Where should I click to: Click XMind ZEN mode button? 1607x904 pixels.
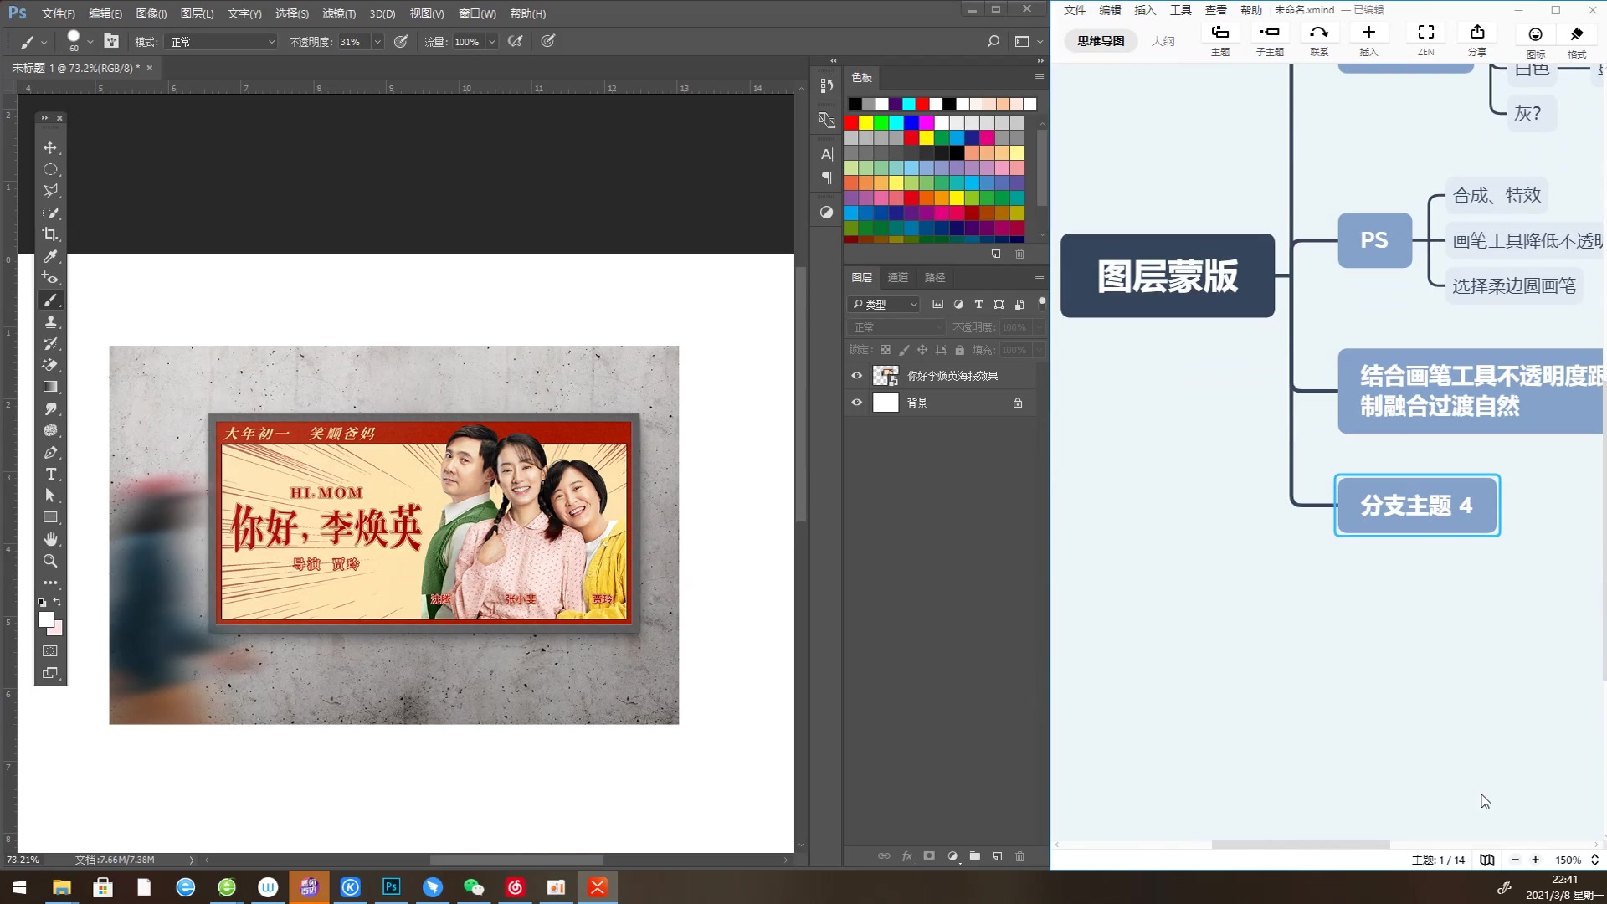(x=1426, y=39)
